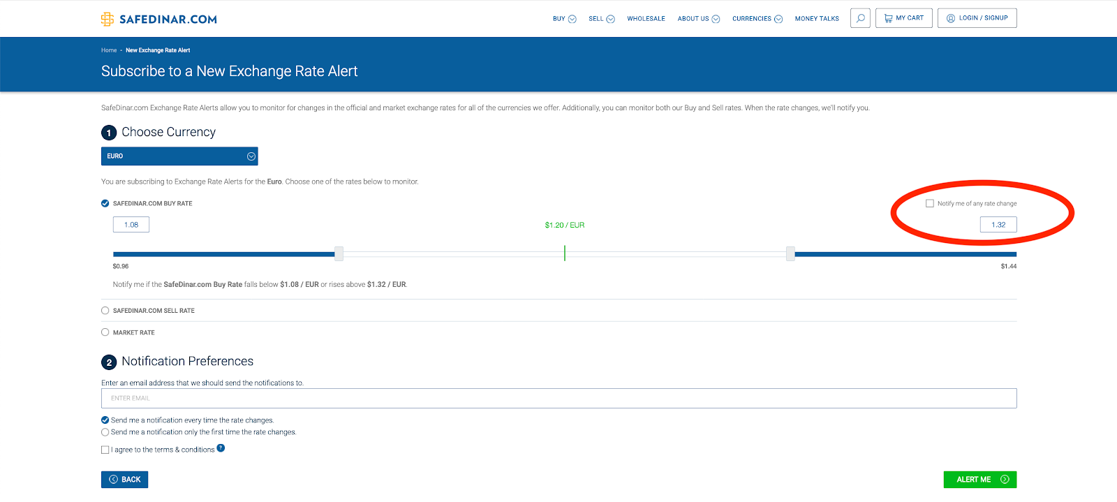Click the lower rate slider handle

(339, 253)
